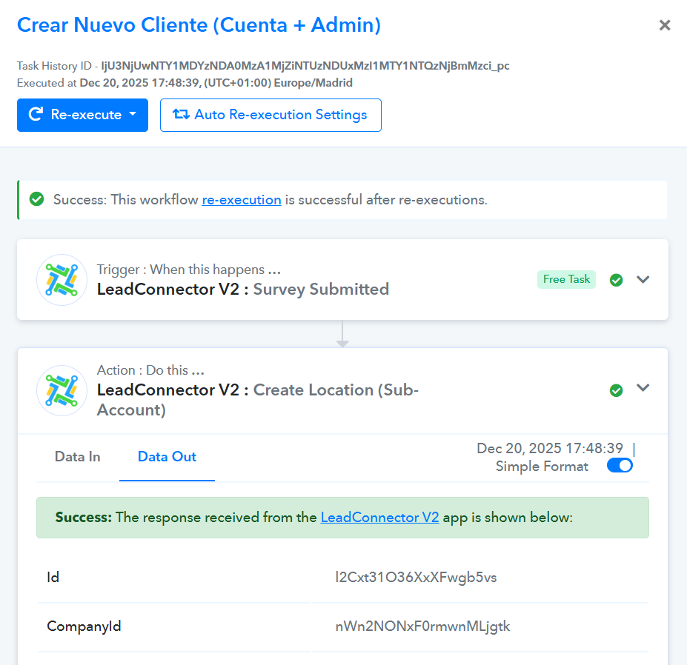
Task: Collapse the Create Location action step
Action: pyautogui.click(x=643, y=388)
